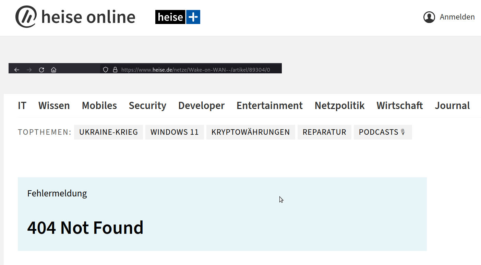Open the Wissen navigation section
Screen dimensions: 481x265
[54, 106]
